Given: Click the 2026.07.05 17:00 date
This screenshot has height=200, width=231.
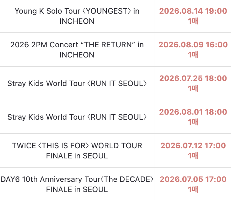Looking at the screenshot, I should (x=193, y=179).
